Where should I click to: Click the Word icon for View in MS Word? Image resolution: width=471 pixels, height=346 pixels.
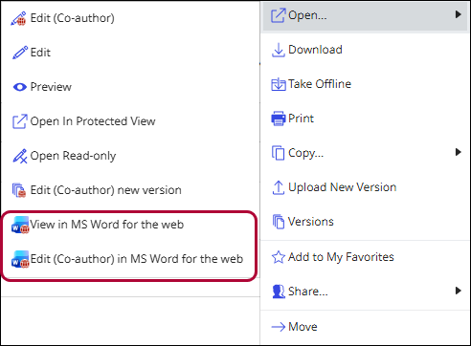pyautogui.click(x=20, y=225)
